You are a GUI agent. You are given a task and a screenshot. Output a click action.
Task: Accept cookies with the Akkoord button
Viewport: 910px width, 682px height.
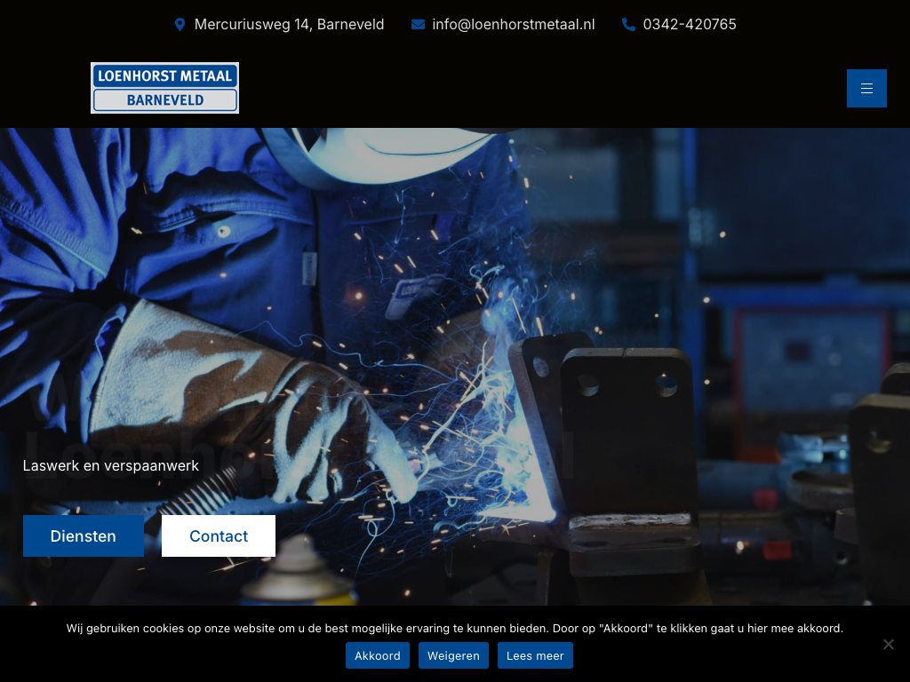[378, 655]
